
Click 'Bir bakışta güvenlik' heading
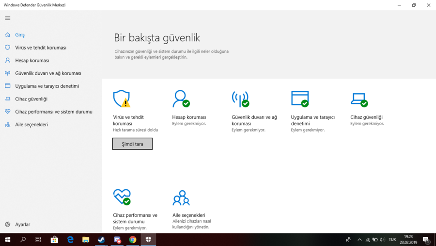pos(157,38)
